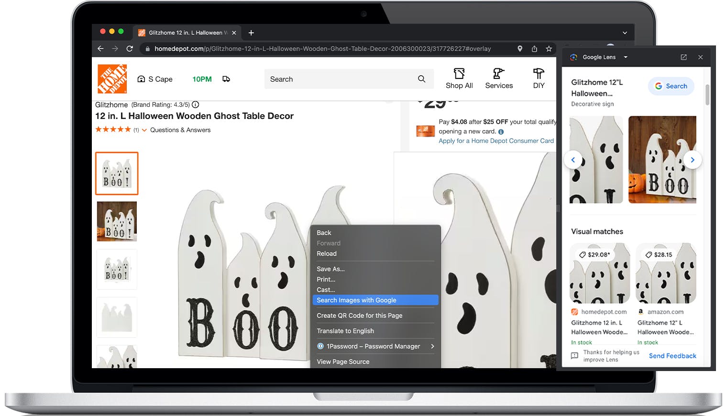Open the tab list chevron in Chrome
This screenshot has width=727, height=416.
(625, 33)
